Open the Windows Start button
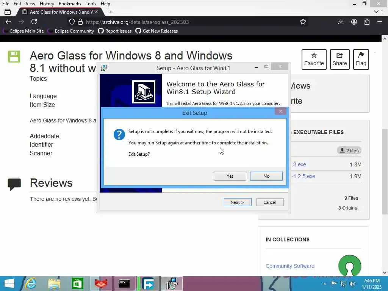Viewport: 388px width, 291px height. pyautogui.click(x=9, y=283)
